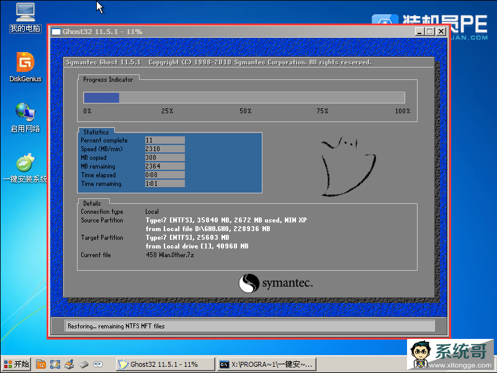Close the Ghost32 window
The width and height of the screenshot is (497, 373).
(441, 32)
